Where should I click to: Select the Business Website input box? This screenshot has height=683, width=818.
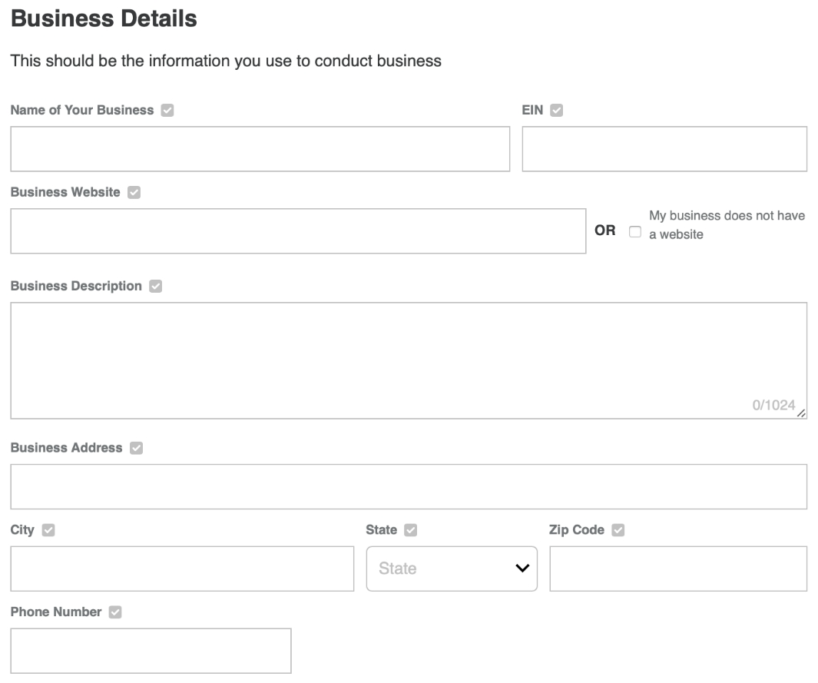[x=298, y=231]
